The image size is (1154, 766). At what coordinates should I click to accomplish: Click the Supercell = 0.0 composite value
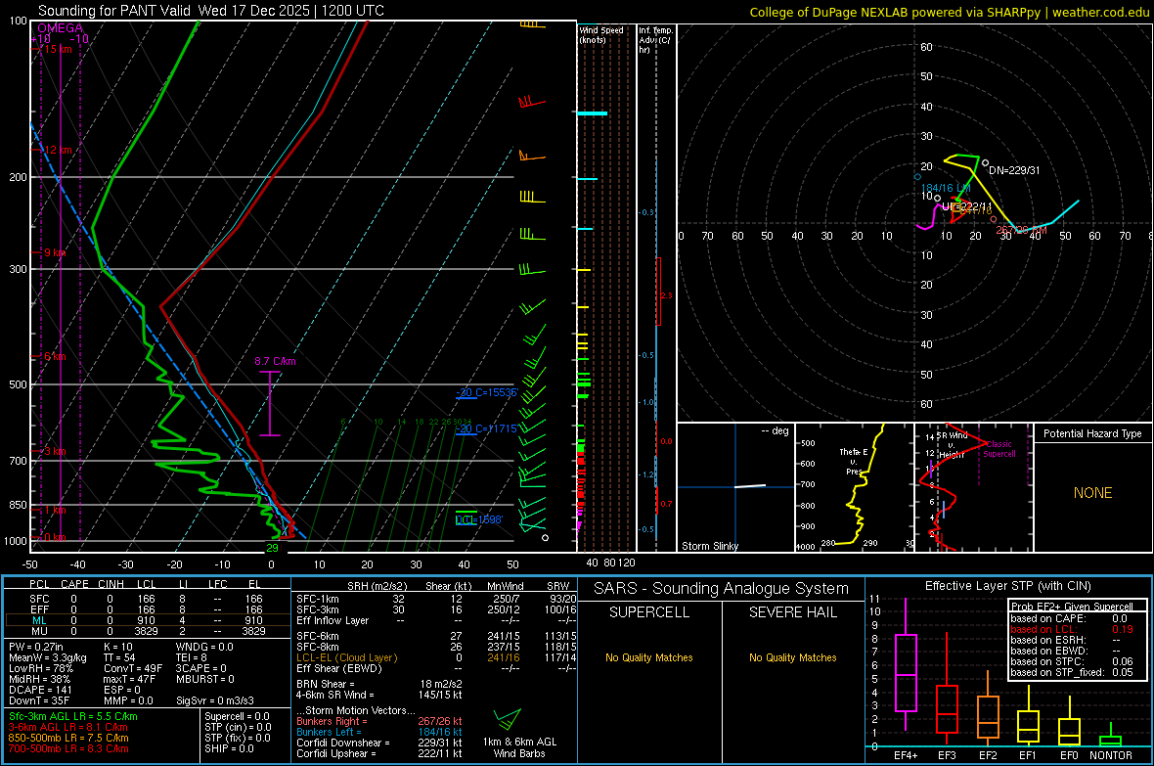point(237,716)
